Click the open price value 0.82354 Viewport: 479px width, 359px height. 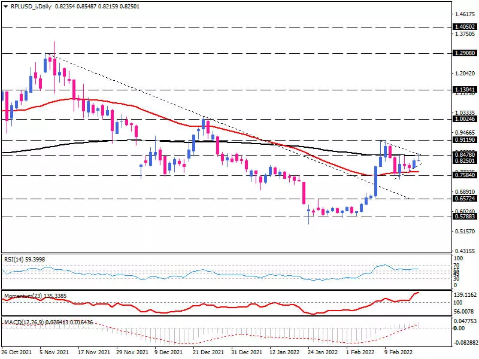tap(65, 7)
